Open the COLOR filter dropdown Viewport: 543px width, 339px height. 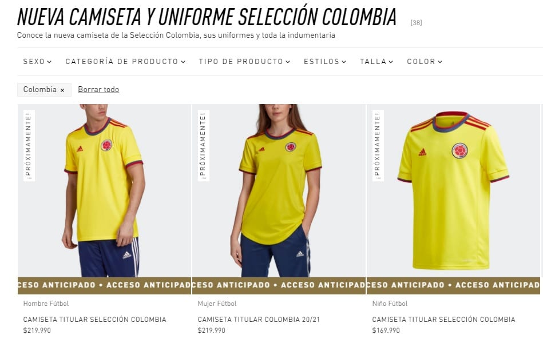[425, 62]
